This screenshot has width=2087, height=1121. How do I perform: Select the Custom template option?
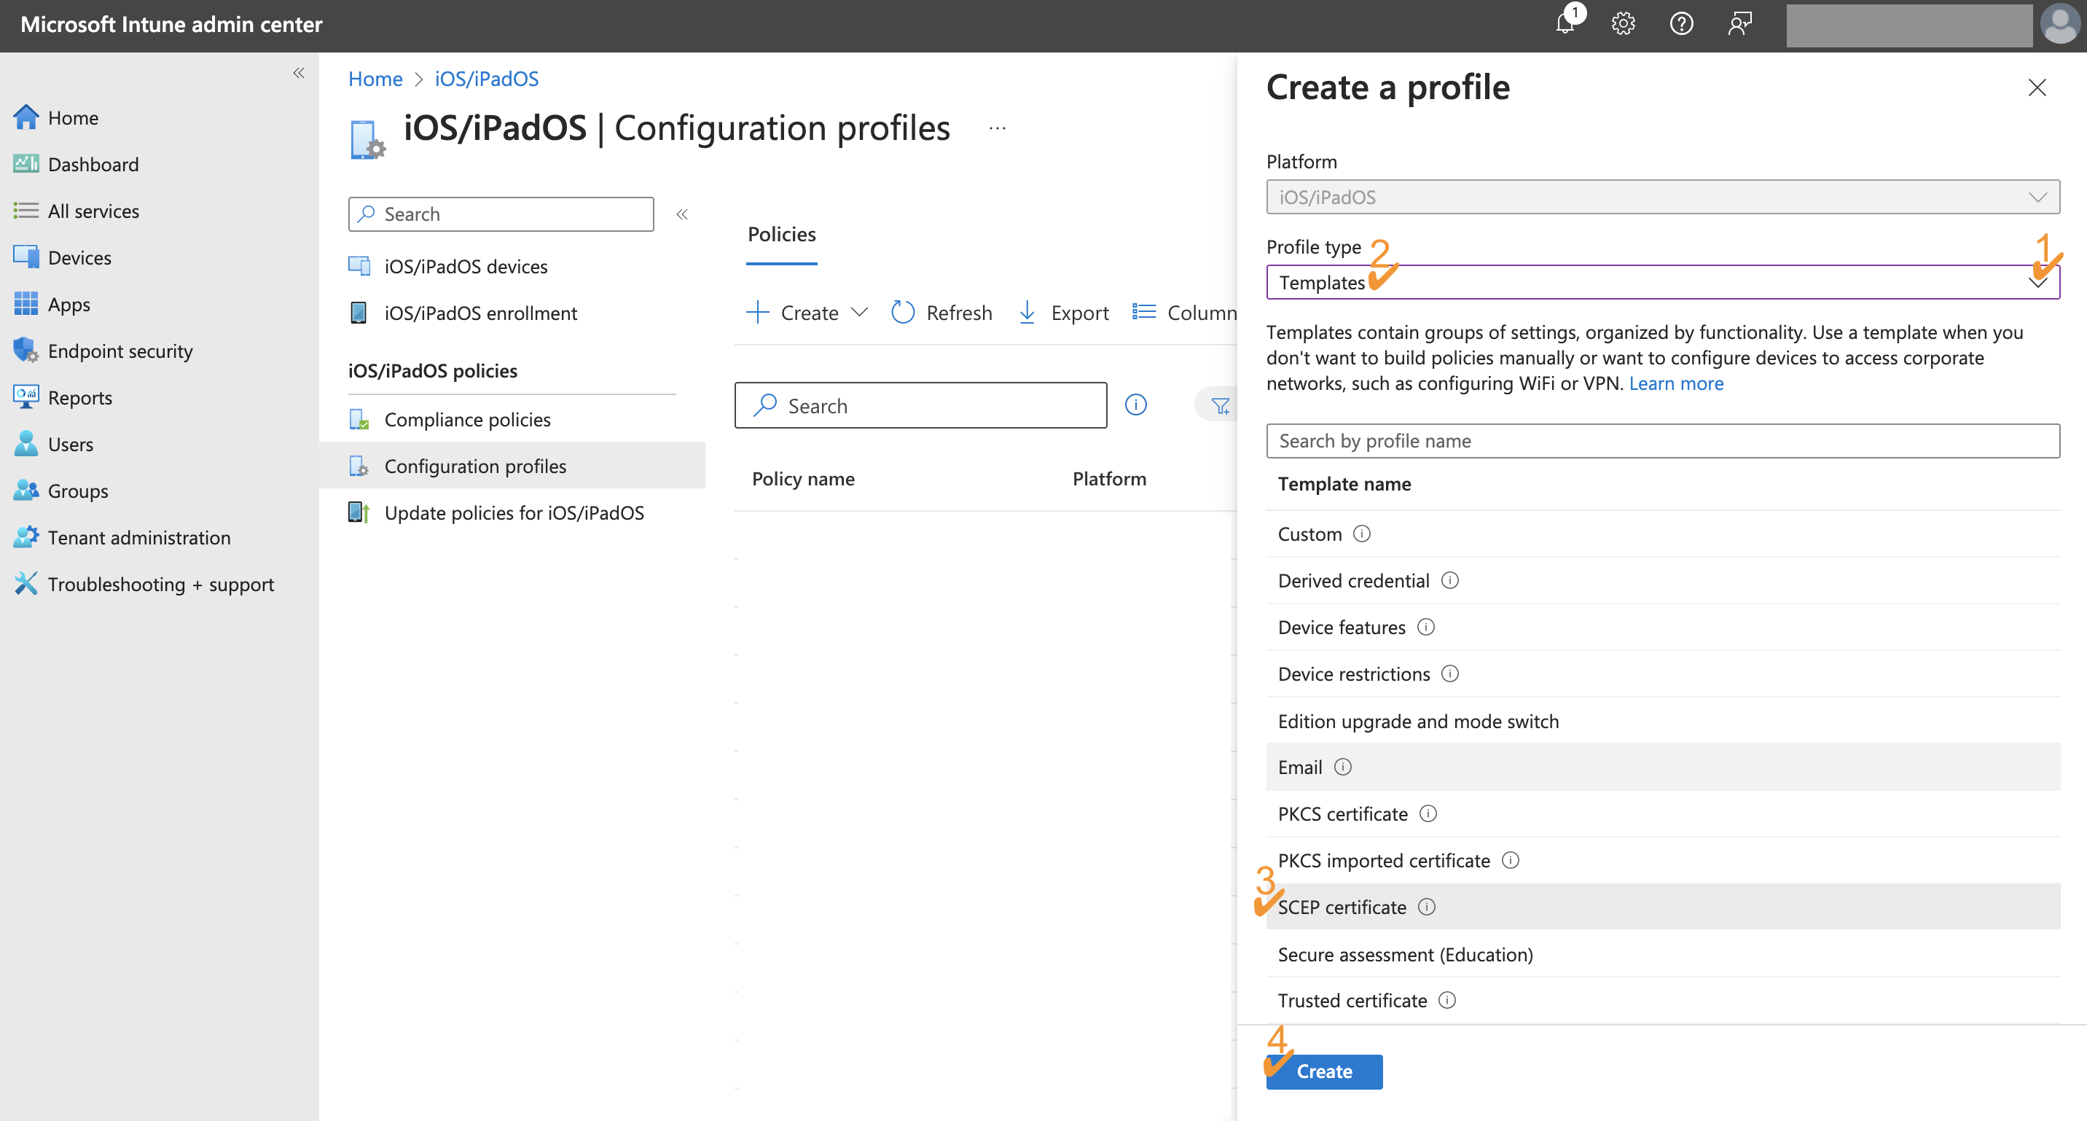1309,534
